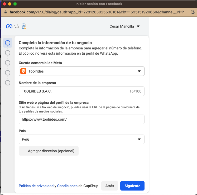Image resolution: width=197 pixels, height=195 pixels.
Task: Click the heading Completa la información de tu negocio
Action: [x=55, y=43]
